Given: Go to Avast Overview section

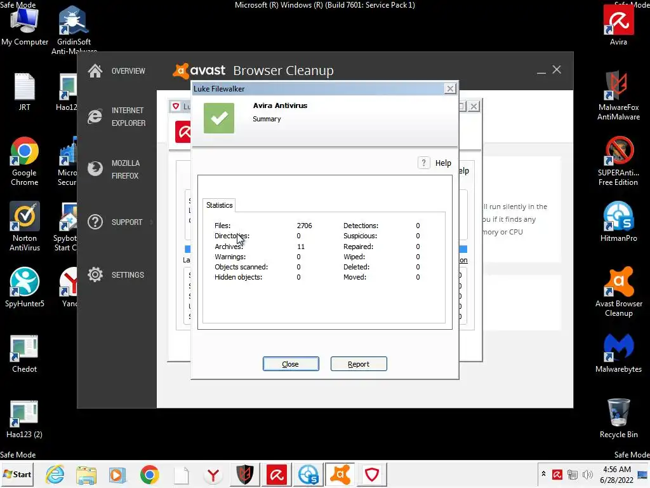Looking at the screenshot, I should point(117,71).
